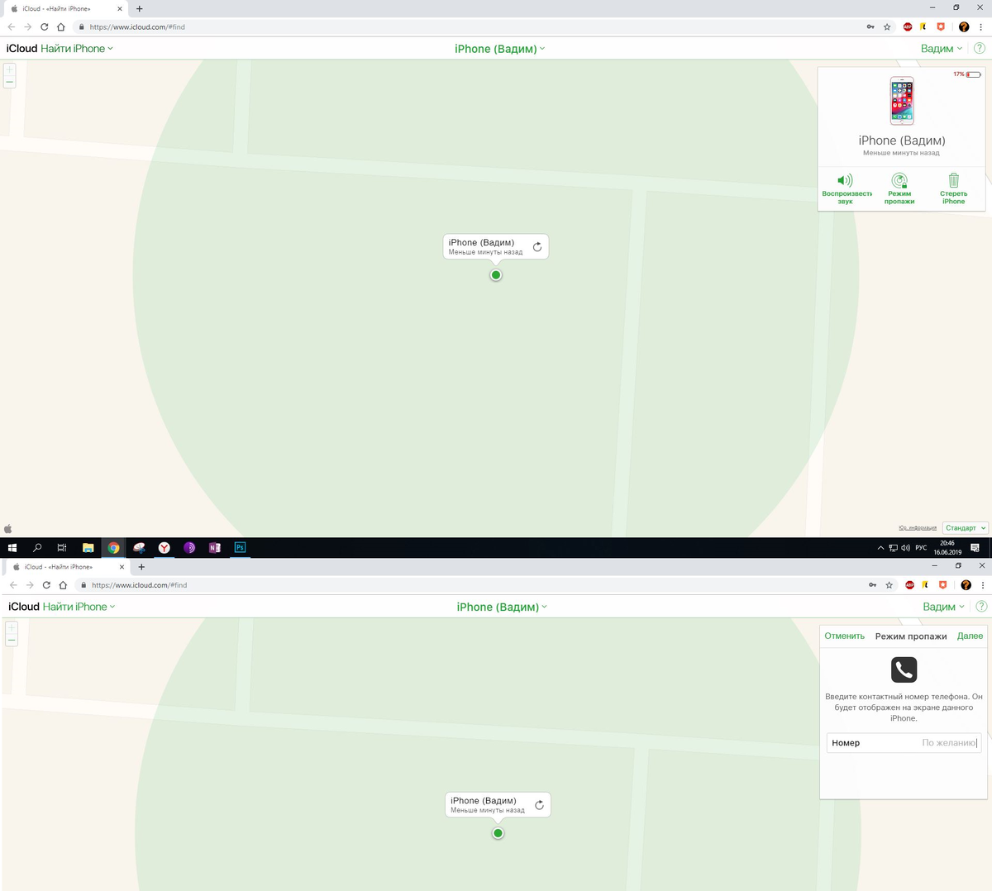The height and width of the screenshot is (891, 992).
Task: Open Yandex Browser from the taskbar
Action: pyautogui.click(x=165, y=547)
